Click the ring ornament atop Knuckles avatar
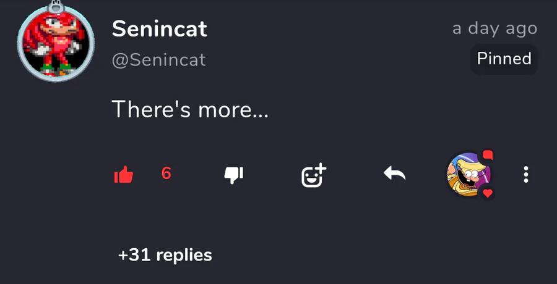This screenshot has width=557, height=284. tap(56, 7)
